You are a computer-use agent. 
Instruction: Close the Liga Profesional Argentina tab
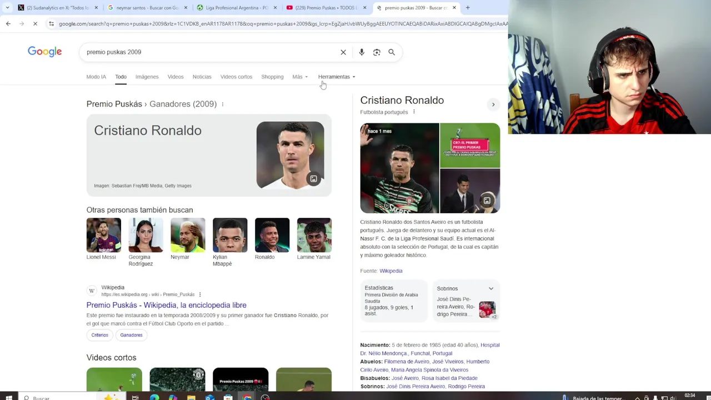275,8
